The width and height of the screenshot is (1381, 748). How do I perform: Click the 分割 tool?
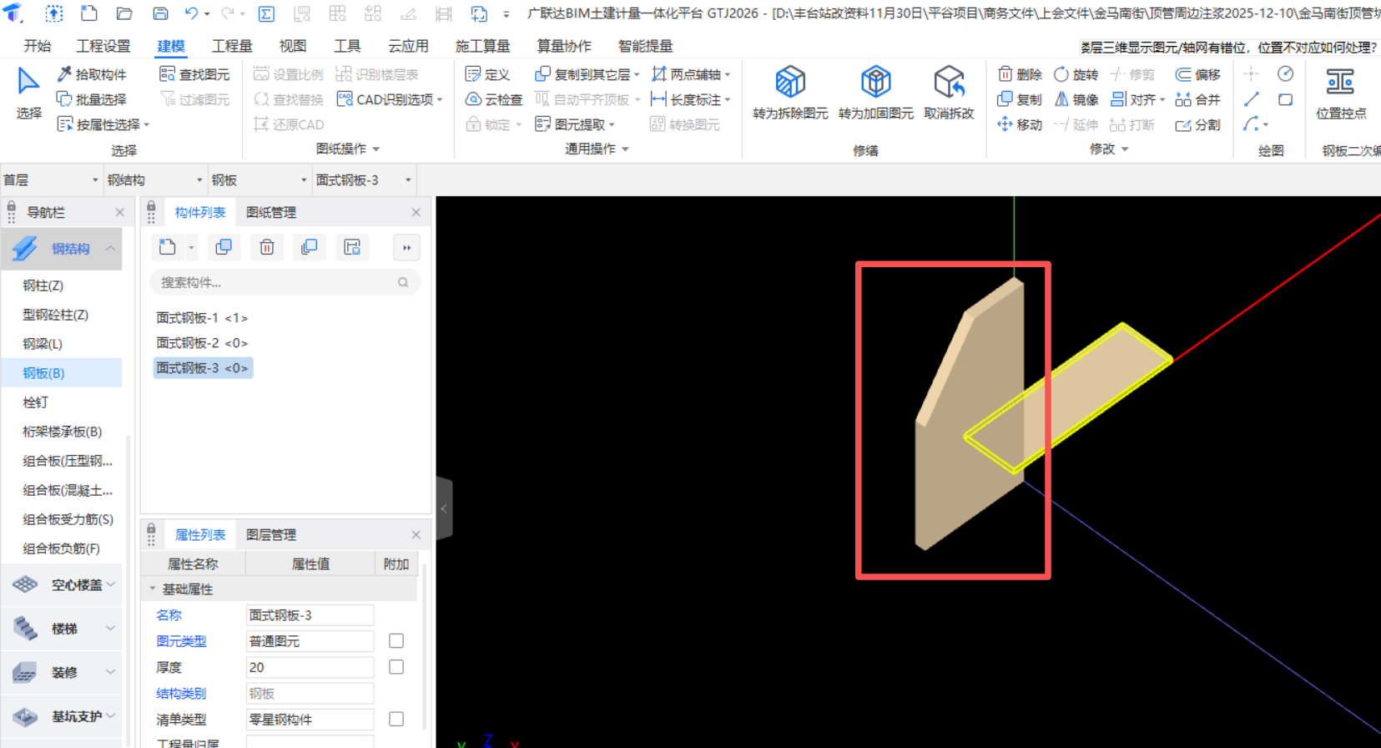pos(1197,124)
